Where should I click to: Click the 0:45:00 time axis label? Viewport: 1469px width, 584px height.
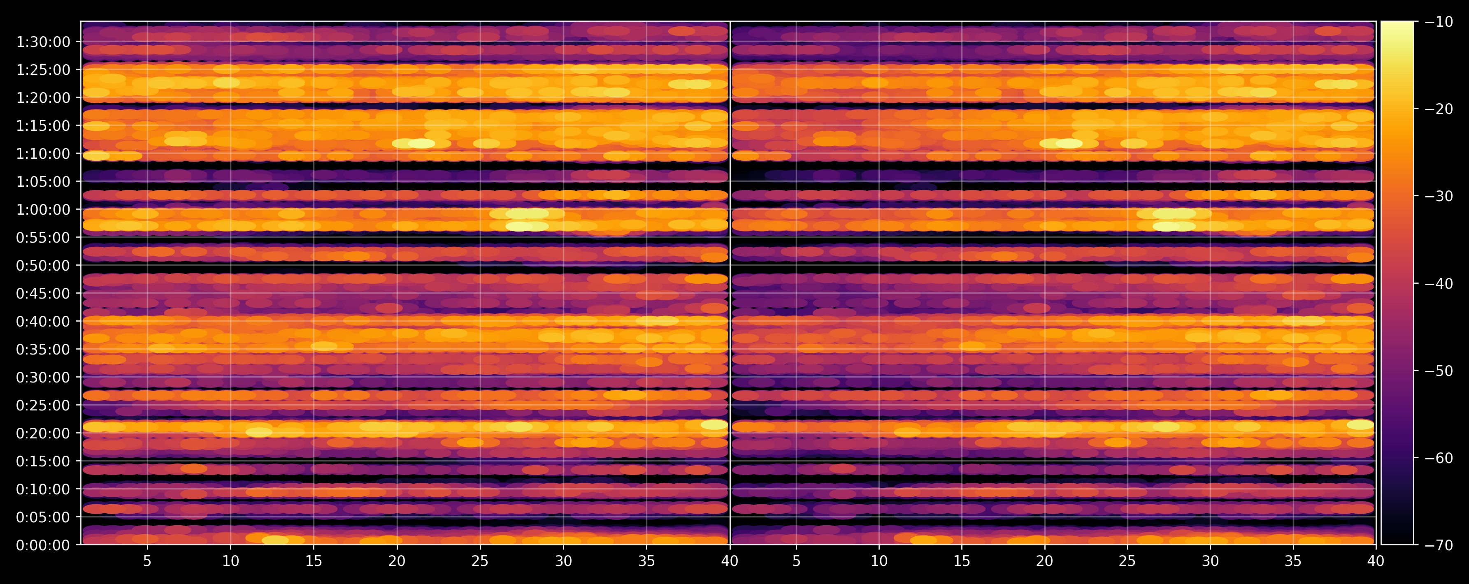click(43, 293)
